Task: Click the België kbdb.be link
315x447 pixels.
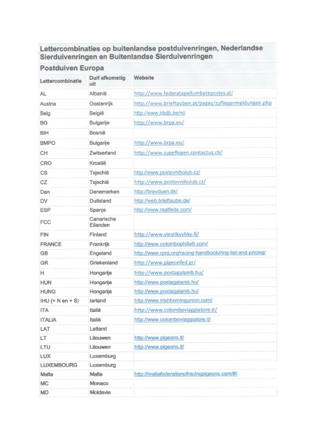Action: (160, 112)
